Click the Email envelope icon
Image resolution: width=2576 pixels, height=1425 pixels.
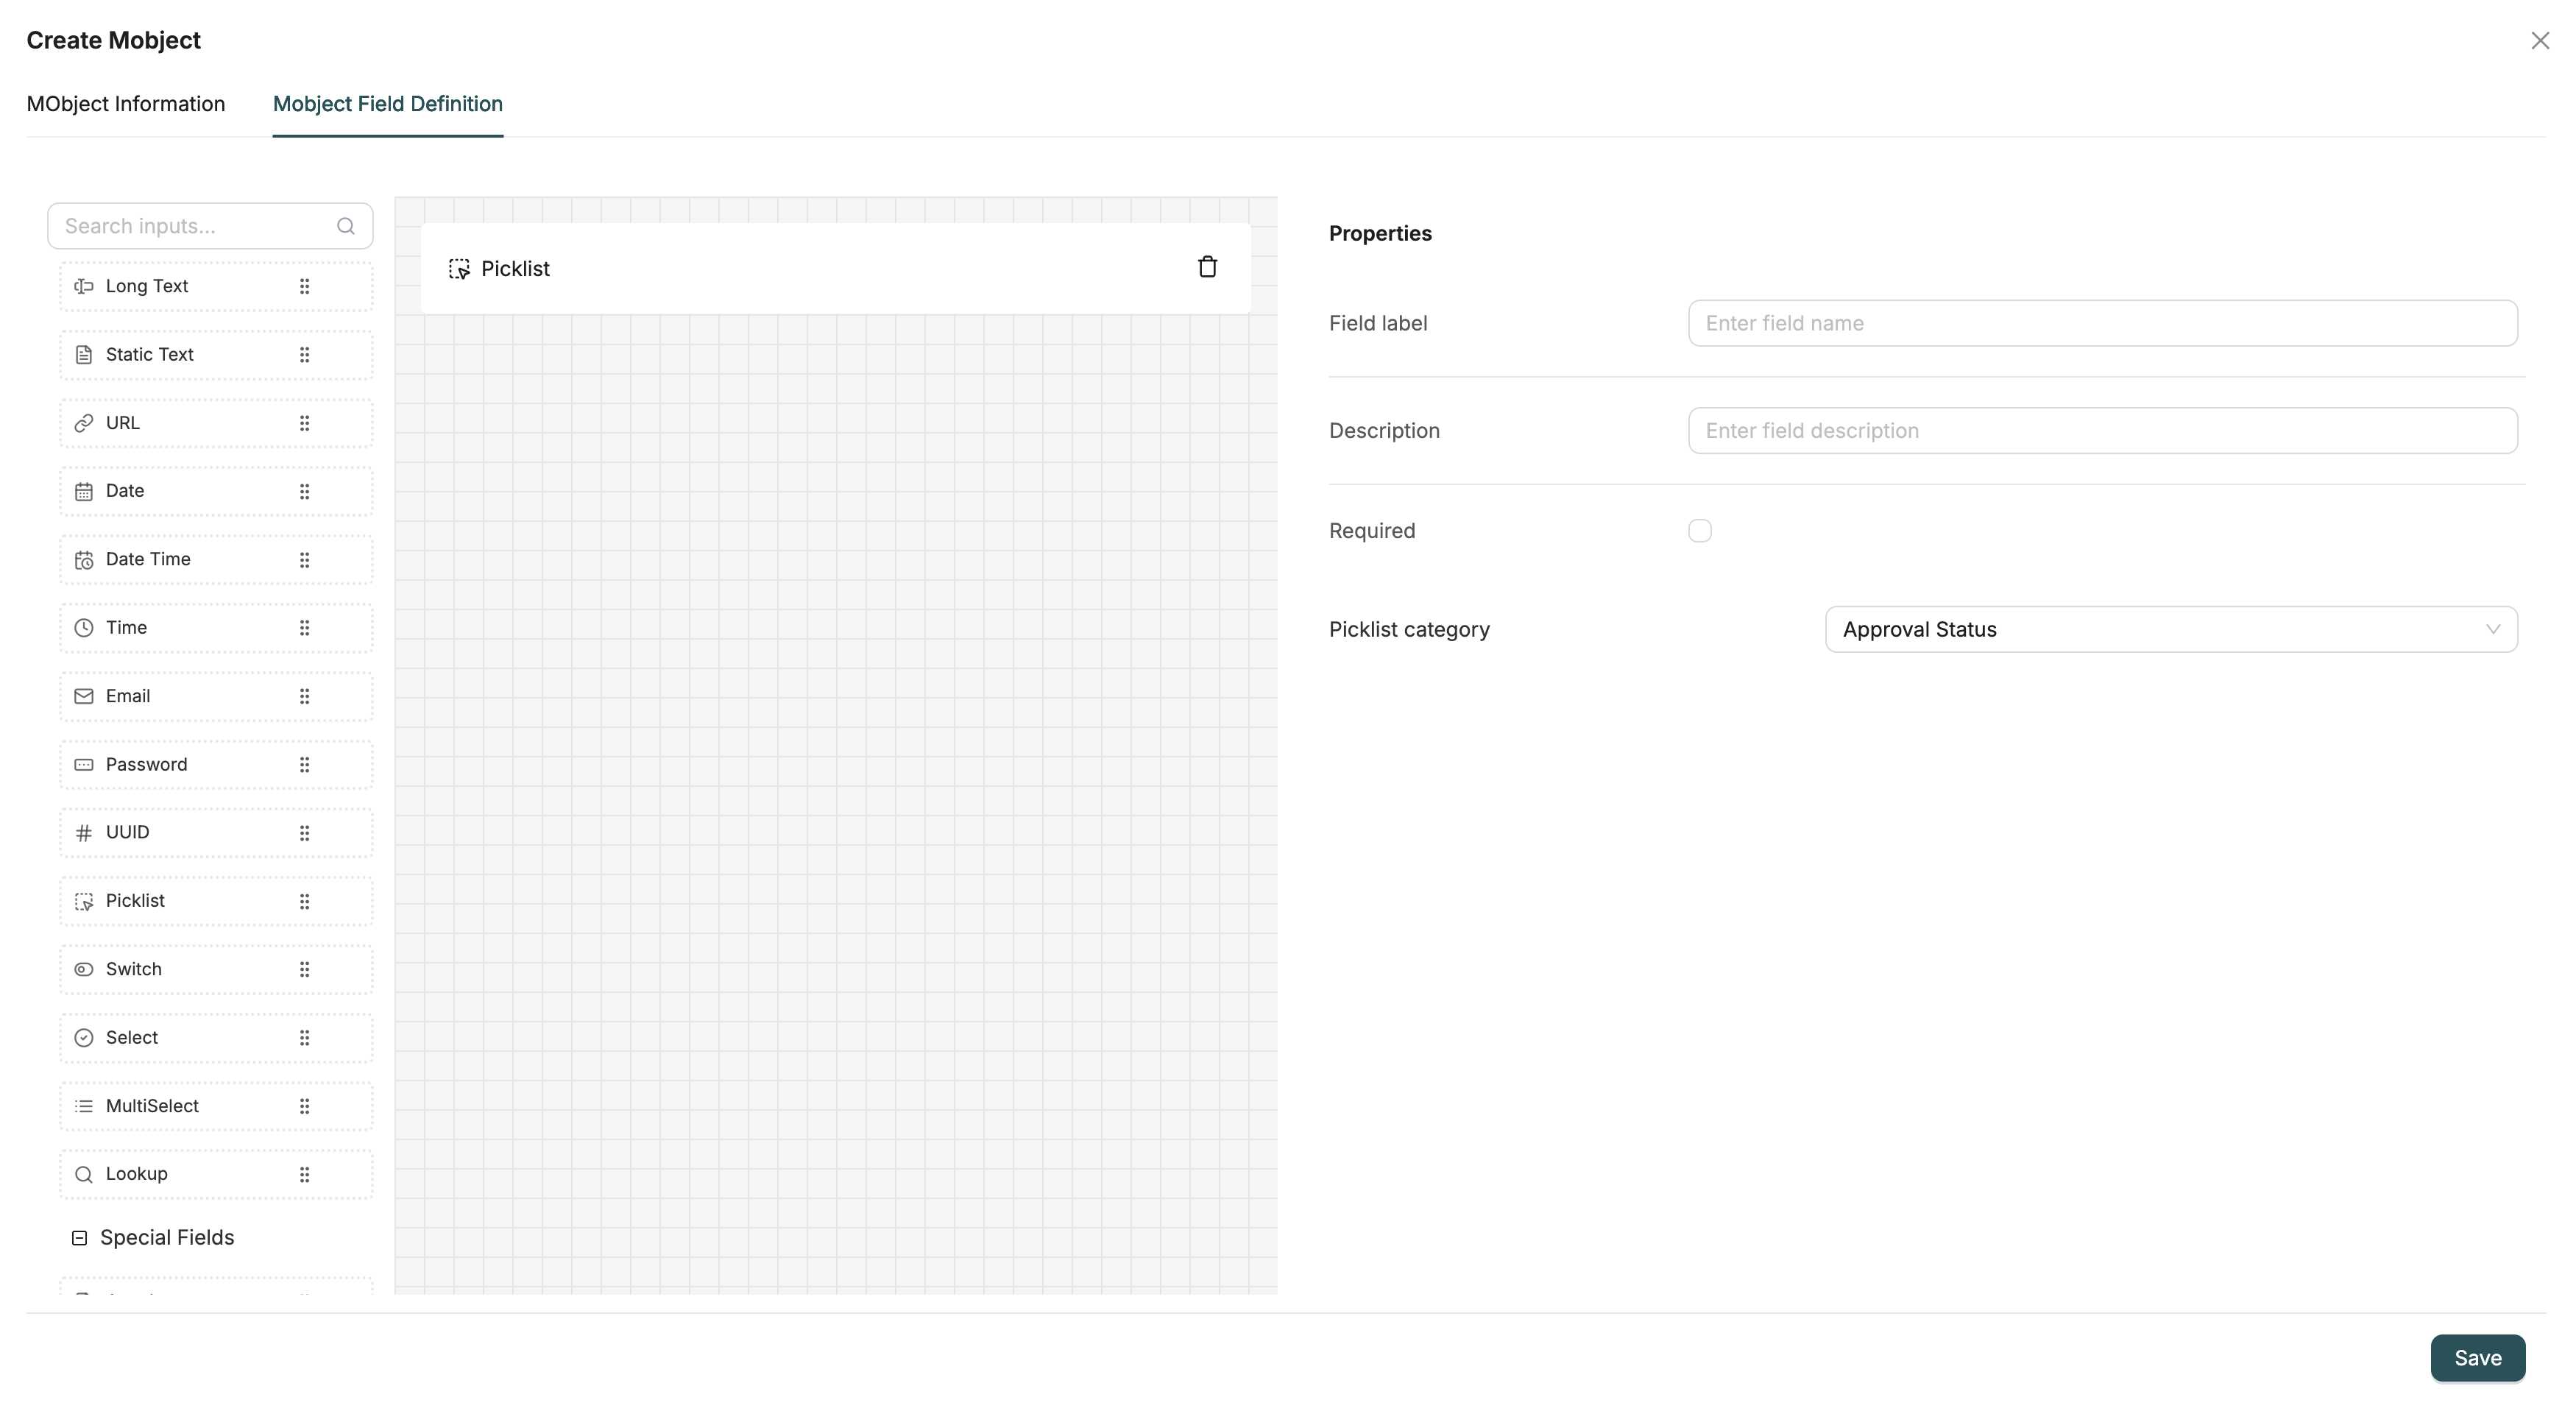click(84, 696)
